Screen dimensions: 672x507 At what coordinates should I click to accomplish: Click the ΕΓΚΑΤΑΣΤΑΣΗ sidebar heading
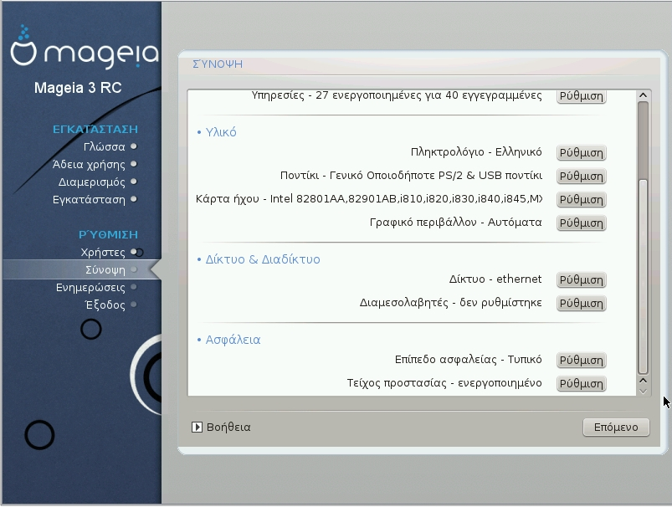(95, 129)
